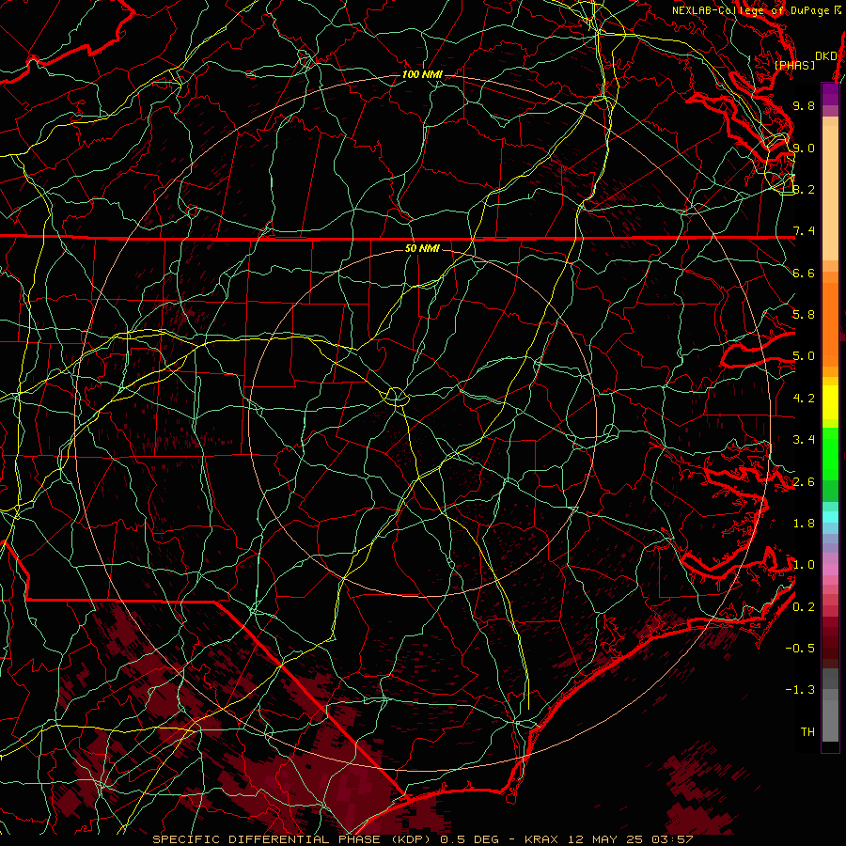
Task: Click the 5.8 legend value
Action: 804,315
